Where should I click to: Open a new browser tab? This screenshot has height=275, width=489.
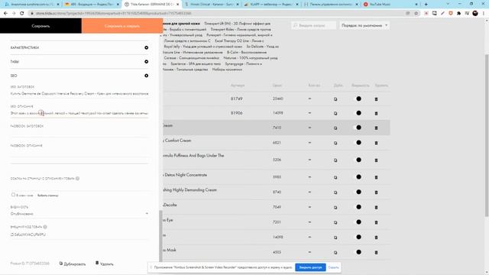pos(426,5)
